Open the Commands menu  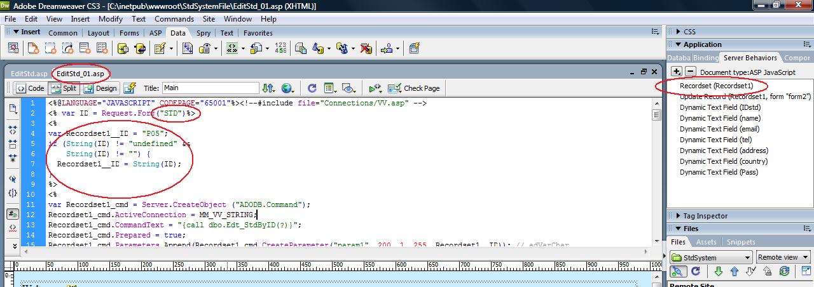click(174, 19)
